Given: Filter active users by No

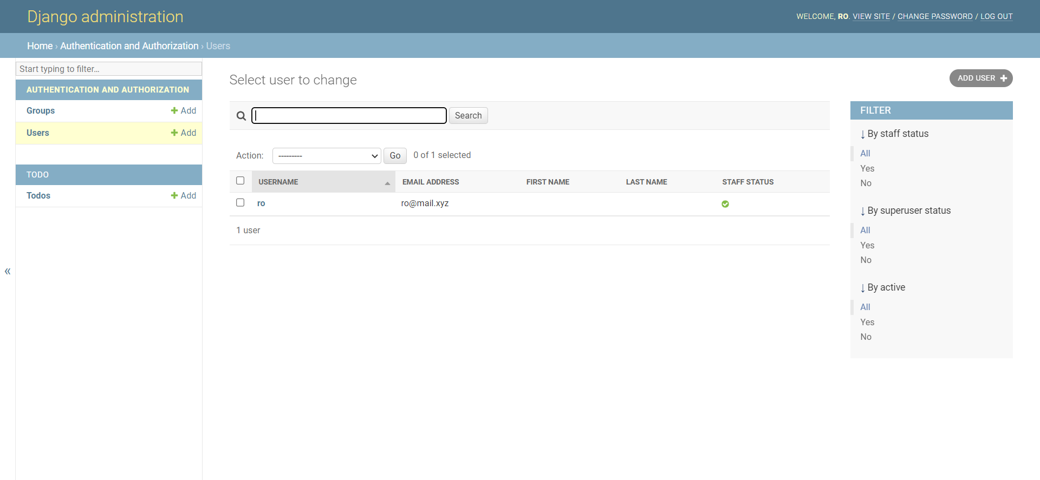Looking at the screenshot, I should click(866, 337).
